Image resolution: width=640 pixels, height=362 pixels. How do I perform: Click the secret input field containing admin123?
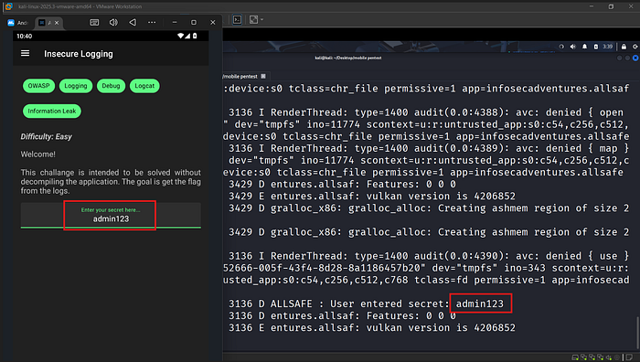[x=111, y=216]
